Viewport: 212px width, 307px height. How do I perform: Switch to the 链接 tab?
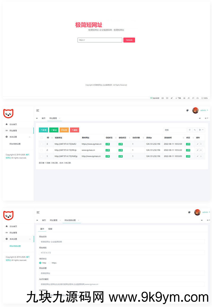coord(50,229)
